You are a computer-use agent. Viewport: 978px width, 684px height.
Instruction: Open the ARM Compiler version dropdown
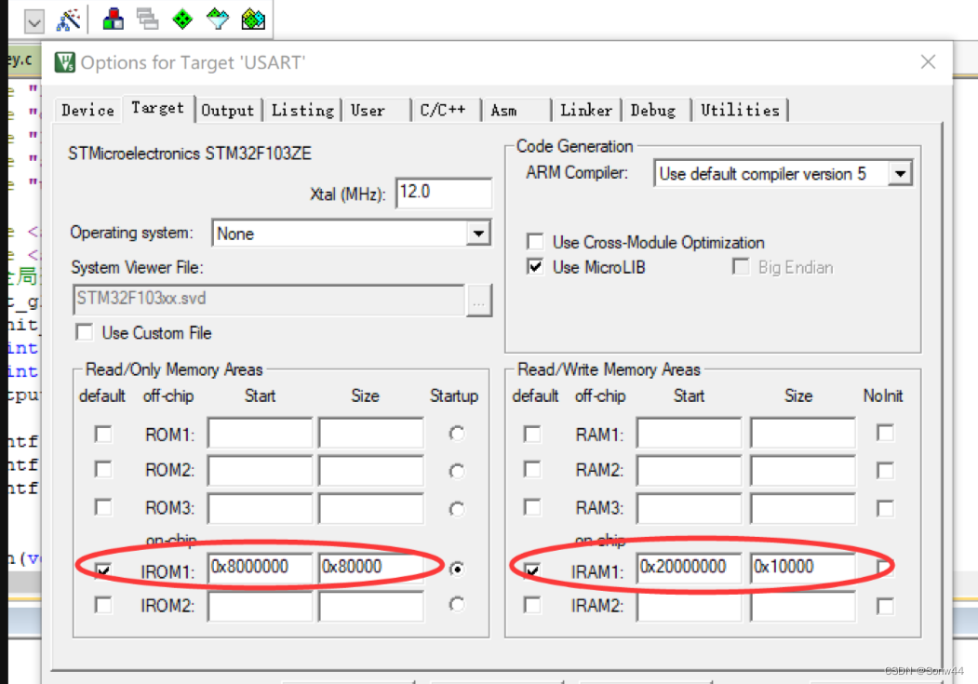[900, 174]
